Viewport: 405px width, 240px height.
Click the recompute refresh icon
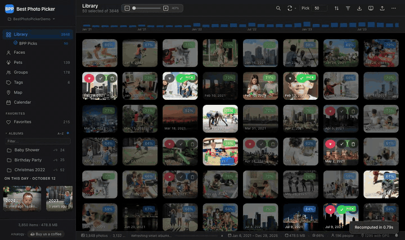point(290,8)
